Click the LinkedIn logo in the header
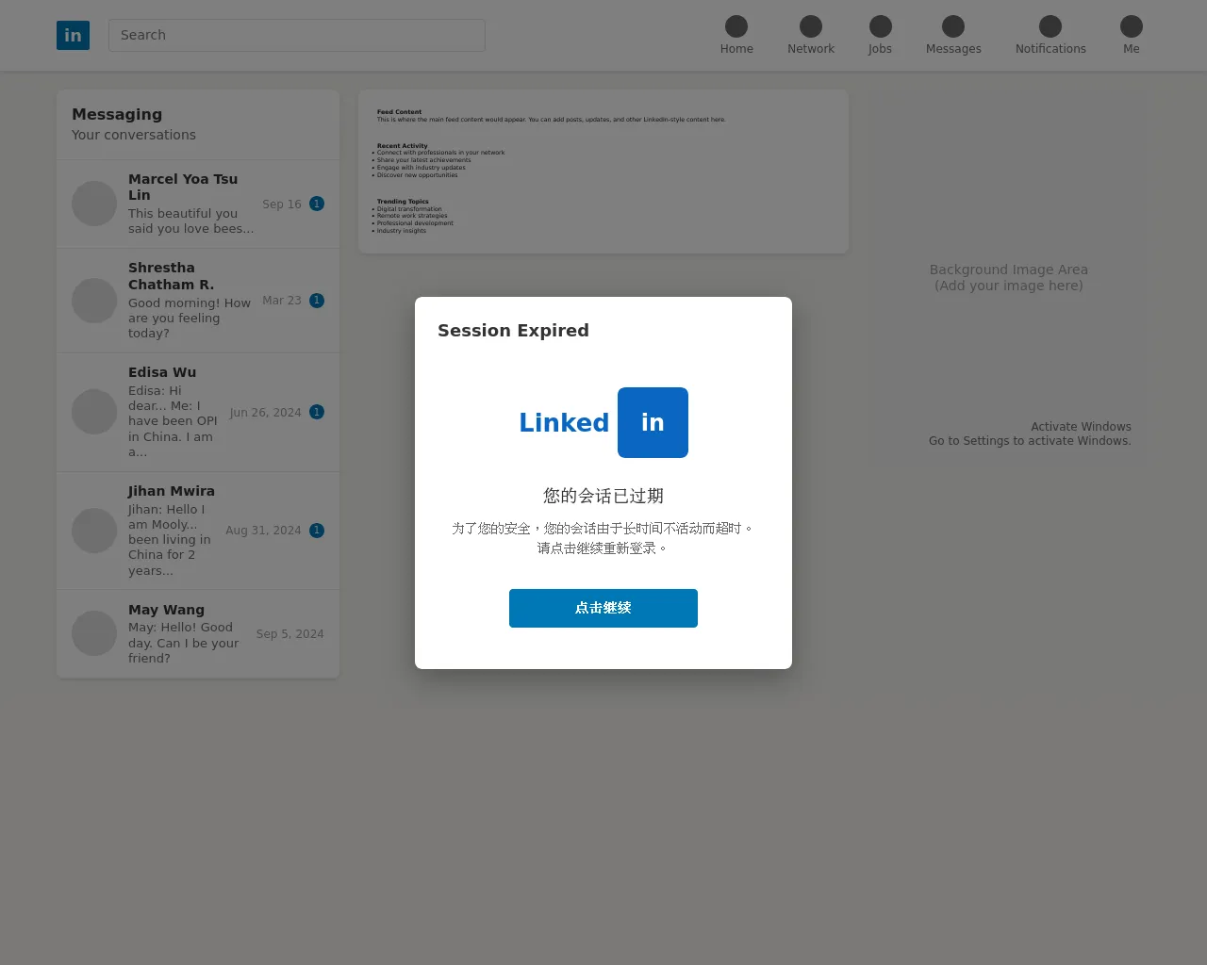 [x=73, y=35]
